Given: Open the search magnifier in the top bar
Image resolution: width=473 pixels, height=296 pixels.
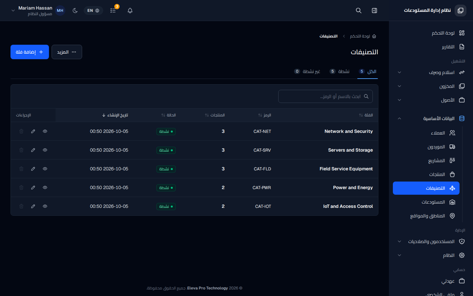Looking at the screenshot, I should pyautogui.click(x=359, y=11).
